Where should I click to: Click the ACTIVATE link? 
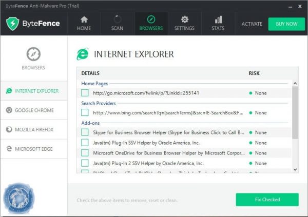click(x=252, y=24)
